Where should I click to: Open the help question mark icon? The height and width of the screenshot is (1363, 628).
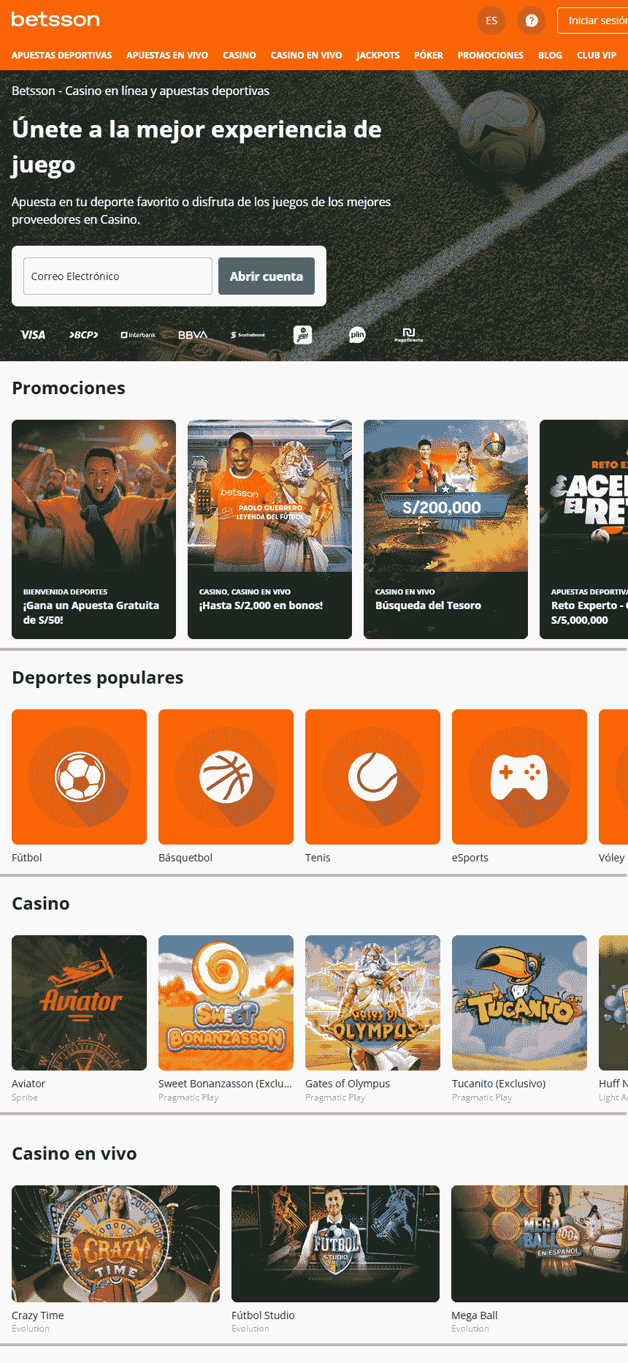pos(532,20)
